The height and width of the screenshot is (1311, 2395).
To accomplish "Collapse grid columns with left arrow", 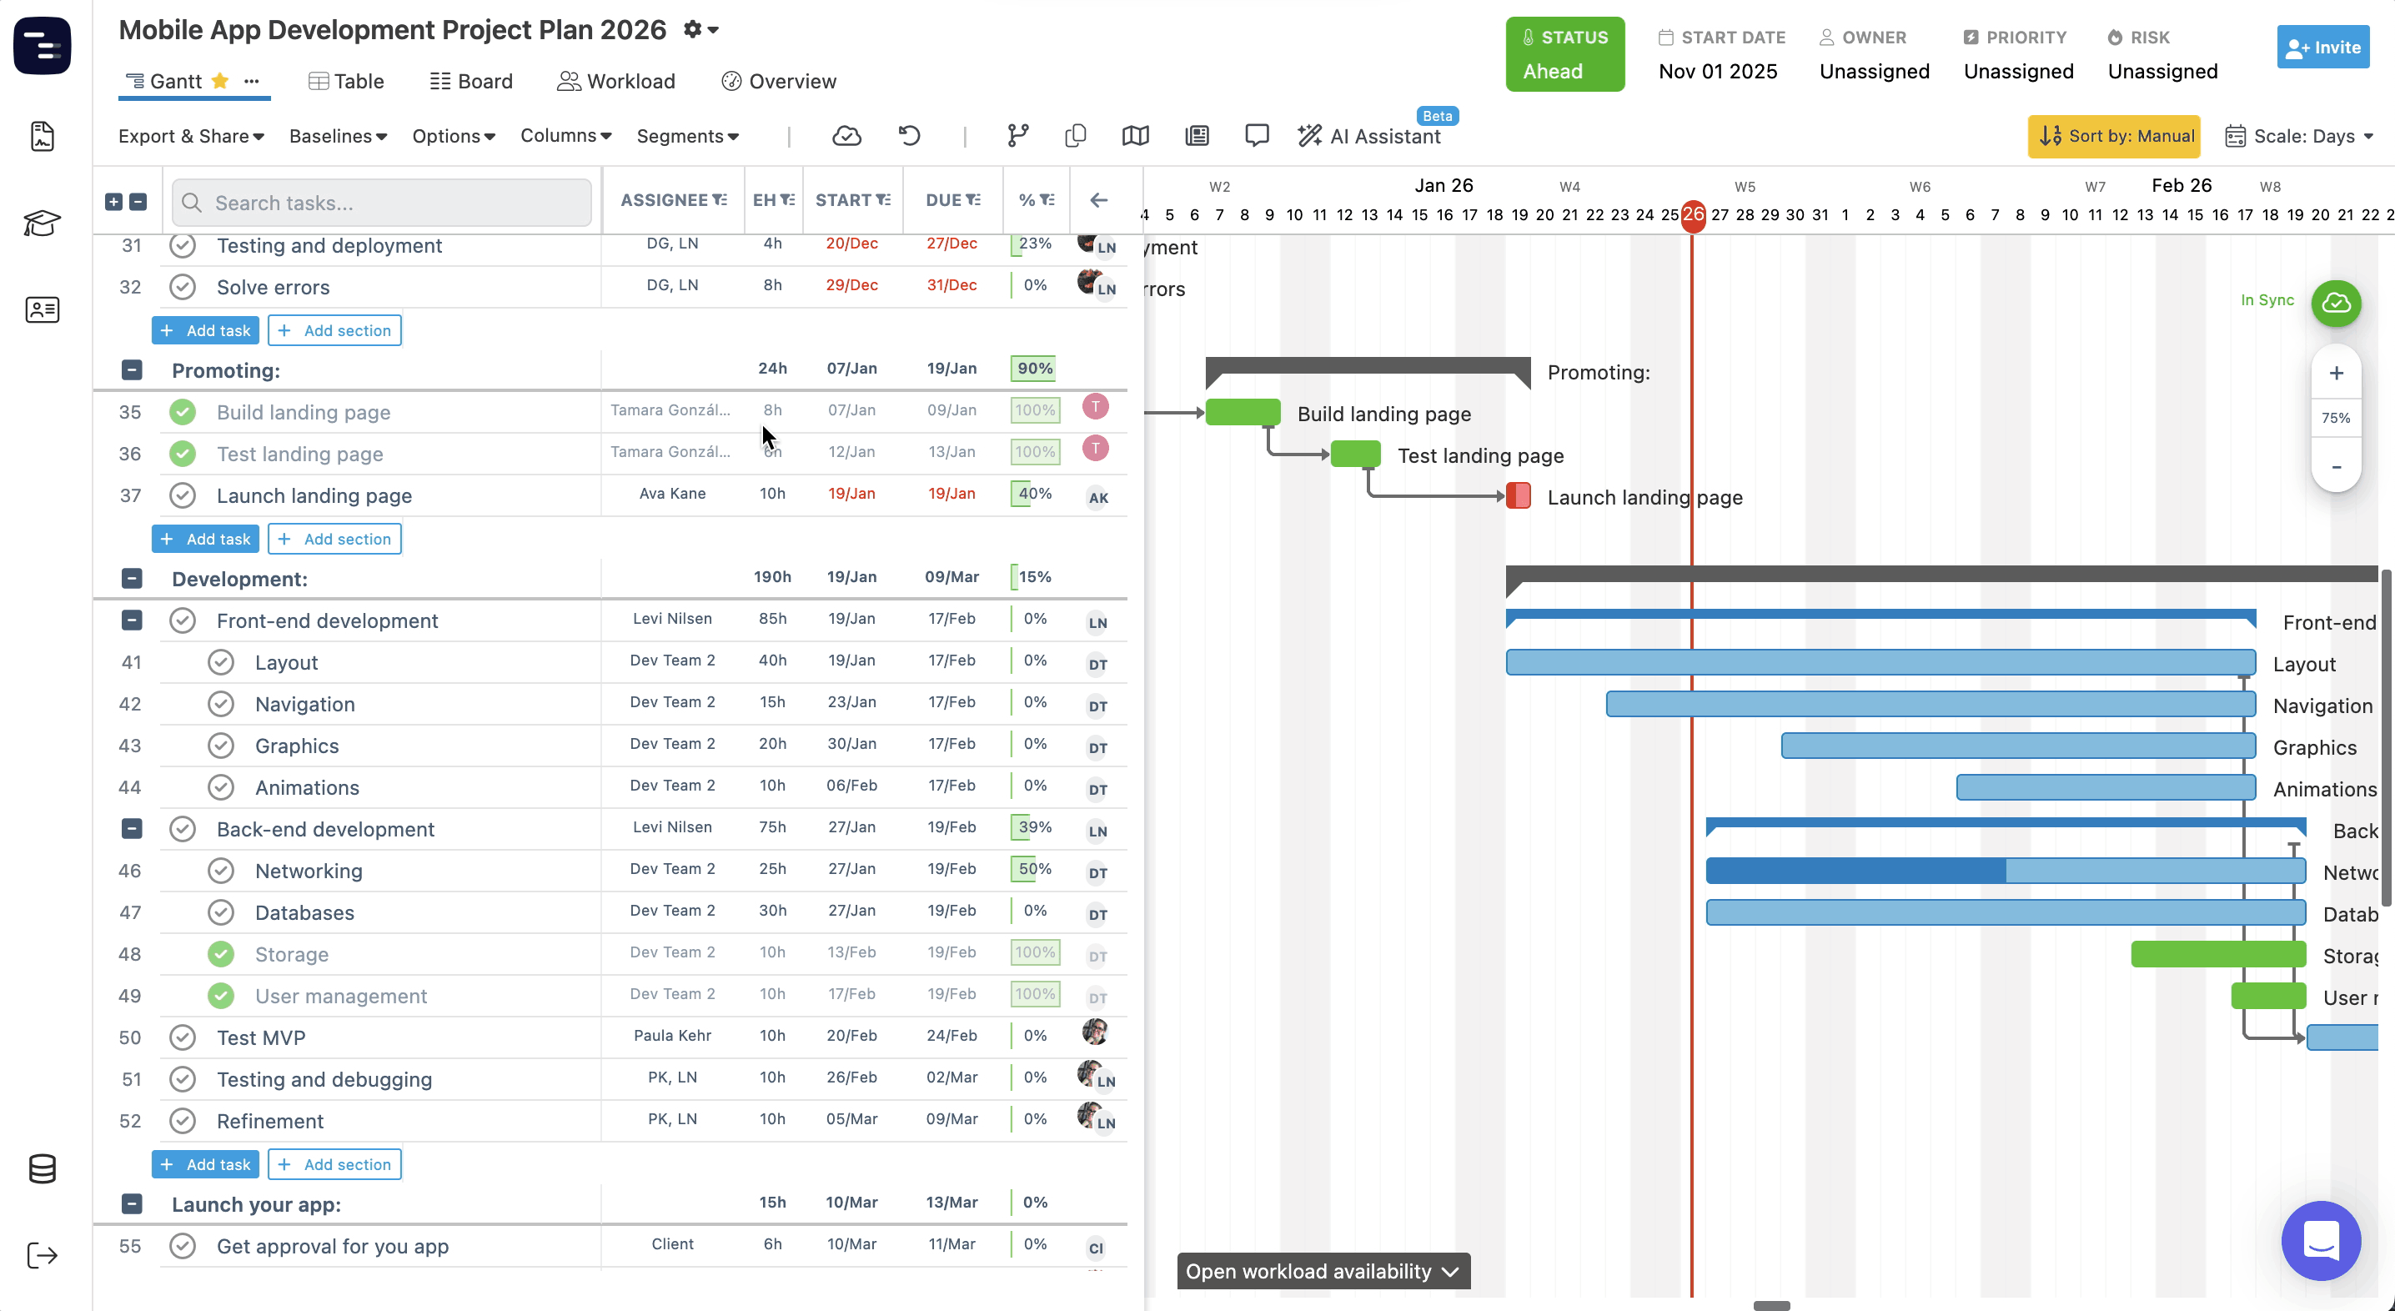I will pos(1098,200).
